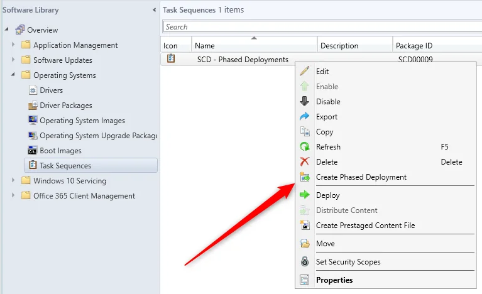Collapse the Software Library pane arrow
The image size is (482, 294).
click(155, 10)
